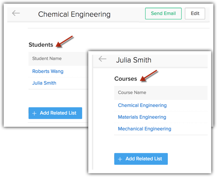Click the Chemical Engineering page title
This screenshot has width=217, height=177.
pos(74,14)
